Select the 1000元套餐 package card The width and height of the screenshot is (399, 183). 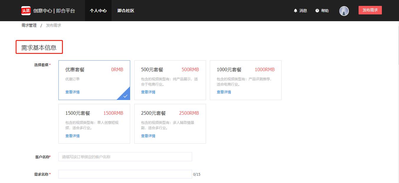click(246, 80)
